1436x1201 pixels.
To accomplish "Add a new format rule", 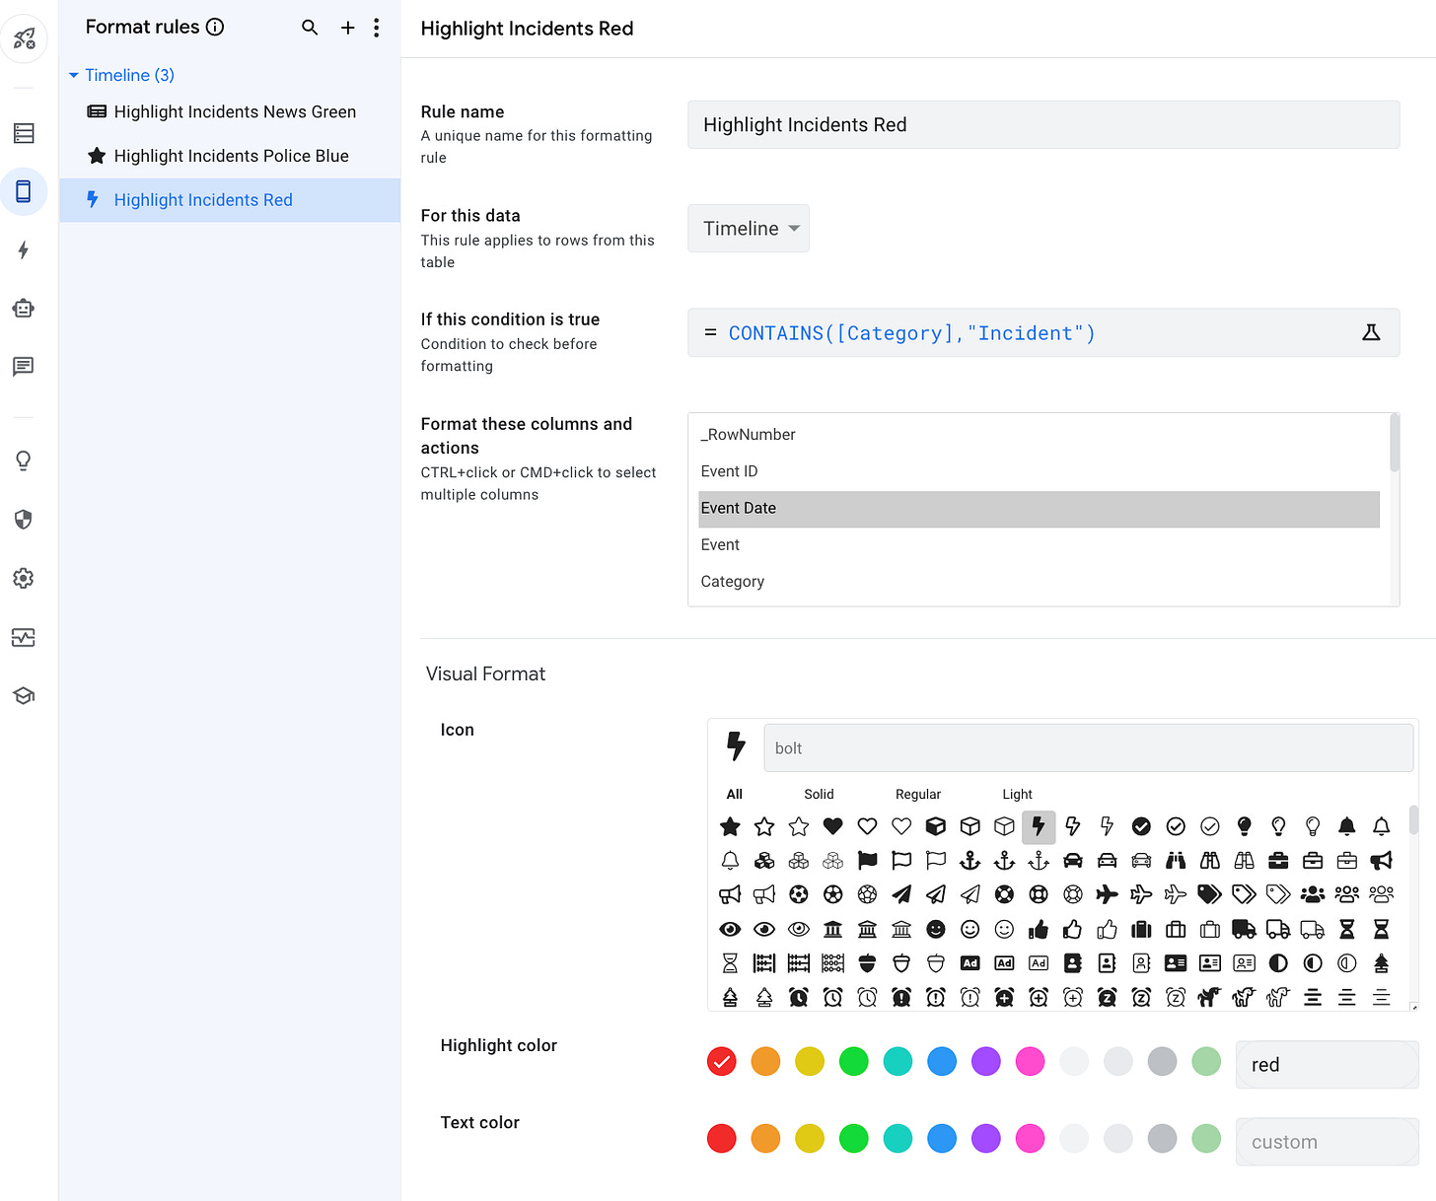I will 347,28.
